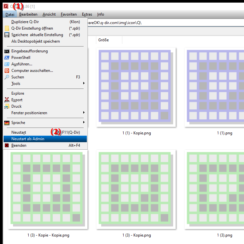244x244 pixels.
Task: Launch PowerShell from menu
Action: [x=45, y=58]
